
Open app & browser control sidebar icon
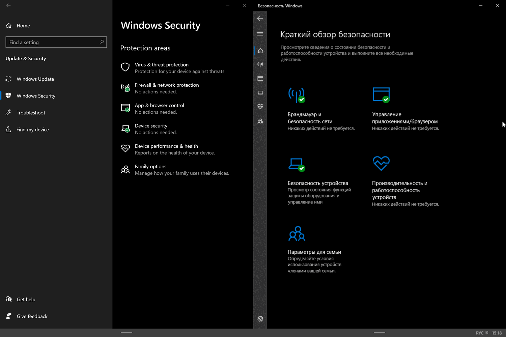pyautogui.click(x=260, y=79)
